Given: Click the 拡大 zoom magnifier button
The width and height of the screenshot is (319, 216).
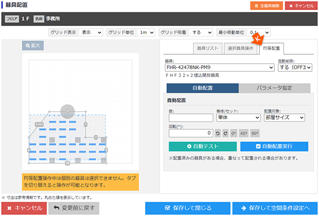Looking at the screenshot, I should (x=32, y=46).
